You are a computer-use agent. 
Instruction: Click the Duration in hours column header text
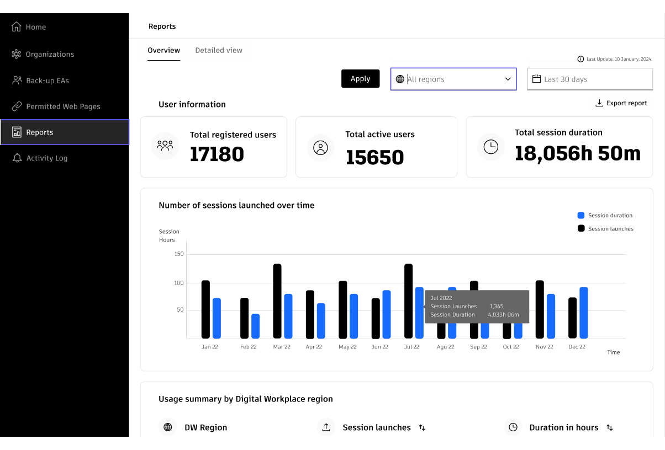(564, 427)
